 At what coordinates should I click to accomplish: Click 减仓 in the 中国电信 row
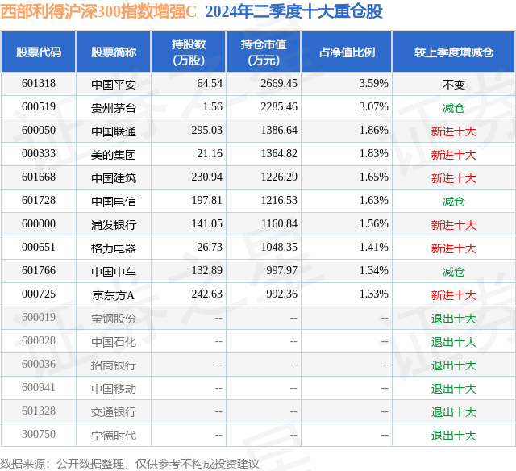click(454, 202)
